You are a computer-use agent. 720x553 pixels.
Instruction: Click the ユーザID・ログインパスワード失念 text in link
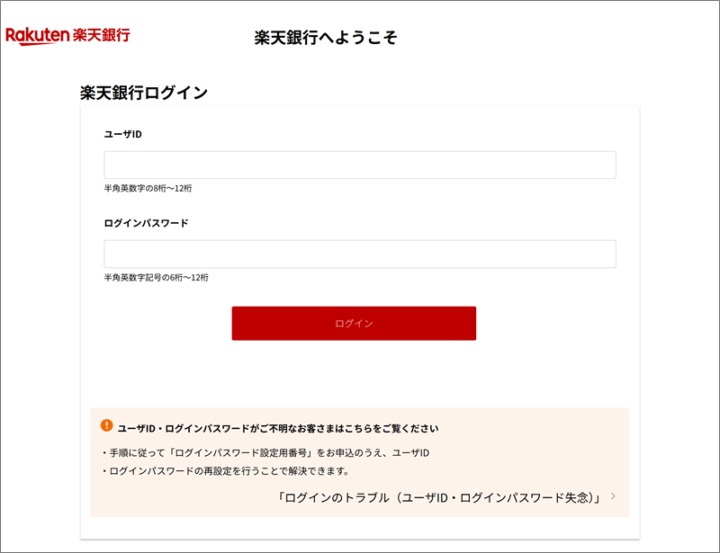click(x=496, y=498)
